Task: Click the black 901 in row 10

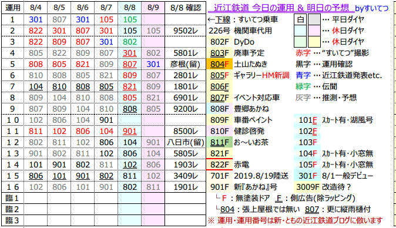Action: coord(106,120)
